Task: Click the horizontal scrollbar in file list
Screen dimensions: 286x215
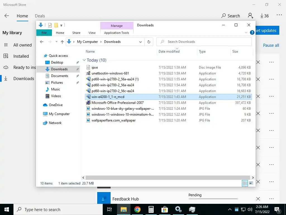Action: [168, 177]
